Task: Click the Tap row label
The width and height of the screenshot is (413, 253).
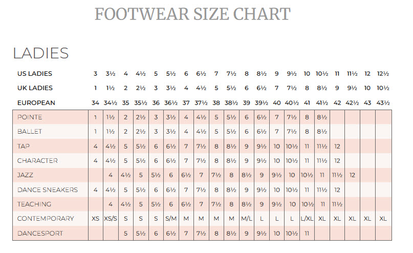Action: pyautogui.click(x=24, y=146)
